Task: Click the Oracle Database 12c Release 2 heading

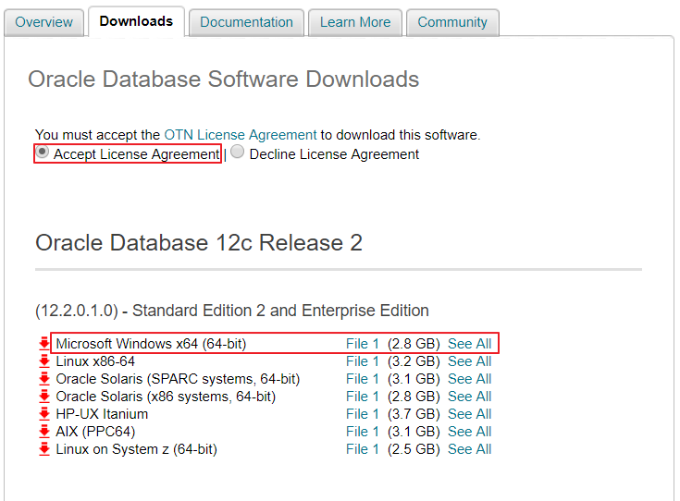Action: click(x=199, y=242)
